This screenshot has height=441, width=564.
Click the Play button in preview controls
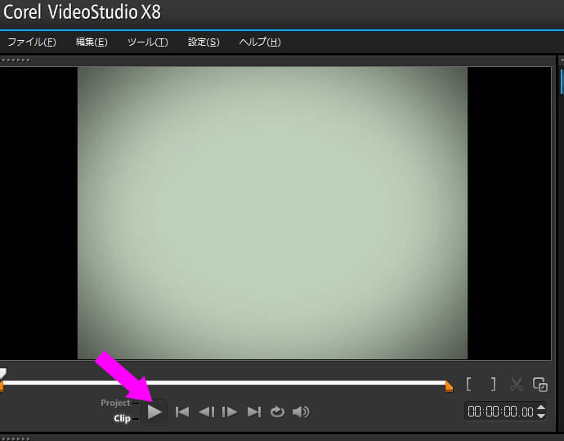coord(154,412)
